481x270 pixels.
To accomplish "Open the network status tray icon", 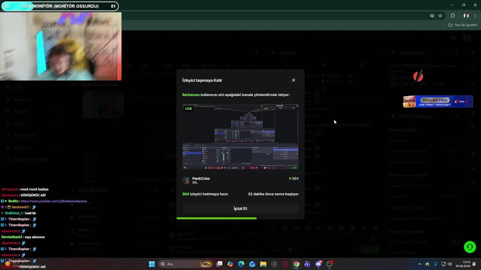I will point(443,264).
